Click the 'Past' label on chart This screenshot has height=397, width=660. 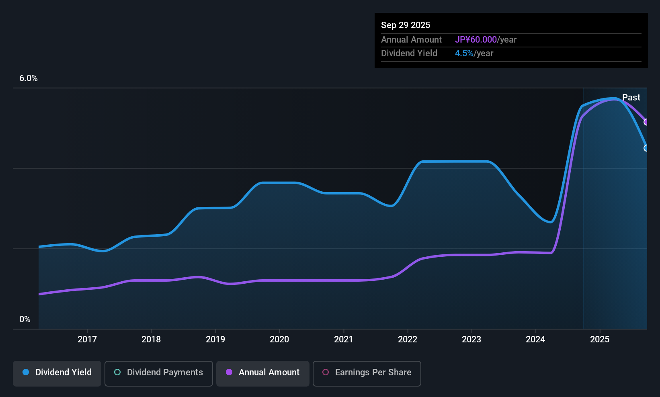[x=631, y=98]
